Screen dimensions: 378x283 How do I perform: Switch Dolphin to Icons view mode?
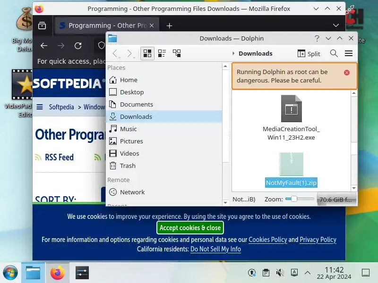point(147,53)
